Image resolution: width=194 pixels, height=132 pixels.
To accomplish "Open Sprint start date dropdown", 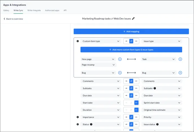I will (162, 103).
